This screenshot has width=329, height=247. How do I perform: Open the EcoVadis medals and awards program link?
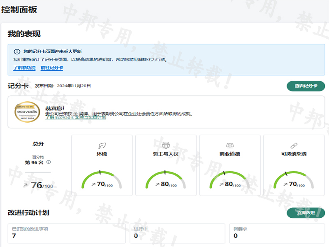[x=76, y=117]
